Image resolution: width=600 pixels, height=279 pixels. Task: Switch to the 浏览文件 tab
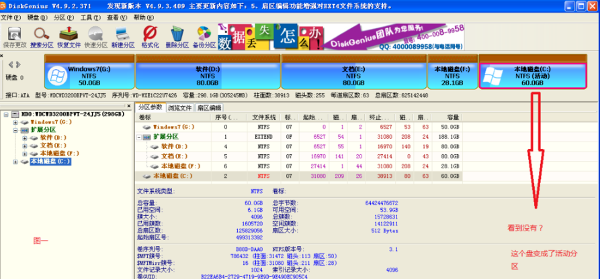click(x=180, y=107)
